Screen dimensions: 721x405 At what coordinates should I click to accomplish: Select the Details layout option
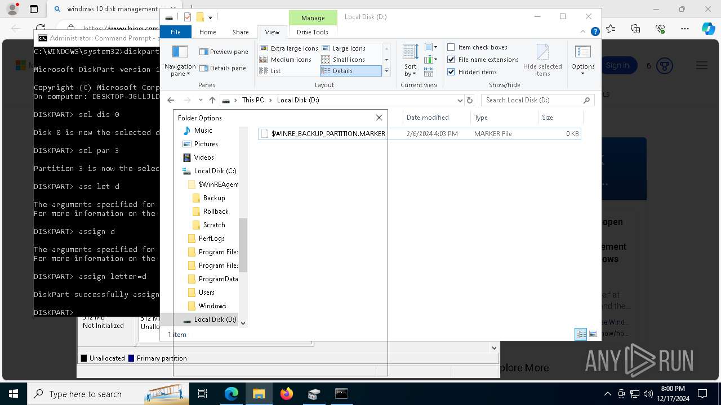tap(350, 71)
